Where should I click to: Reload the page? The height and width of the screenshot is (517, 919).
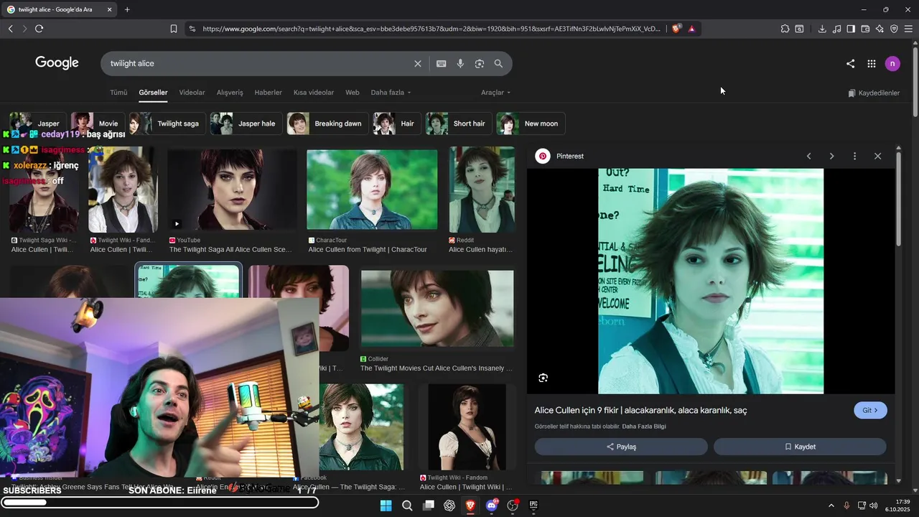(x=39, y=29)
